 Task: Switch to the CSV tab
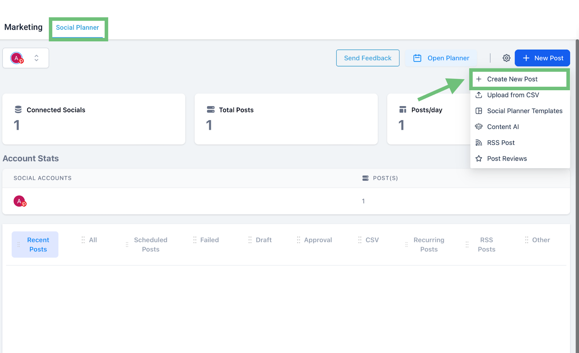(x=372, y=240)
